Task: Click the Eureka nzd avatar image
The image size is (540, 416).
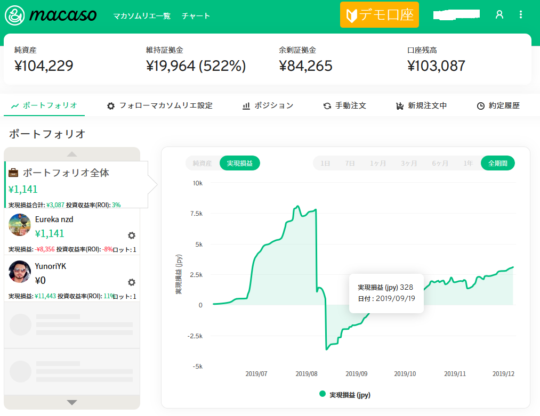Action: (x=20, y=225)
